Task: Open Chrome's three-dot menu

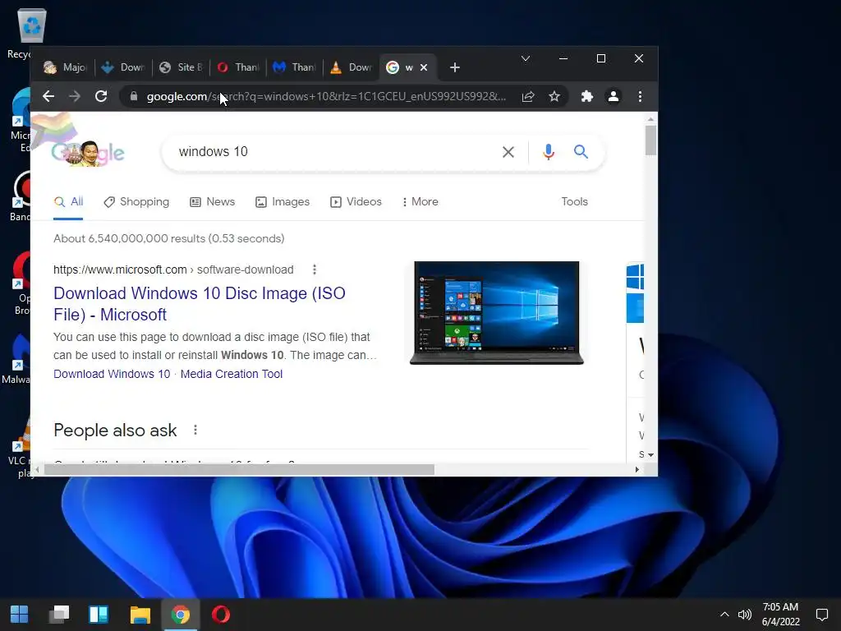Action: pyautogui.click(x=640, y=97)
